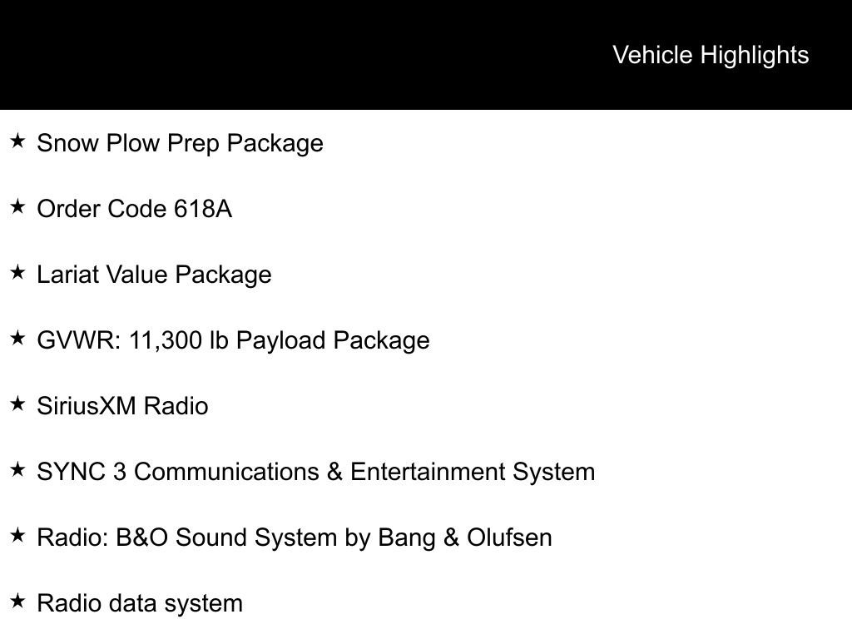Tap the star bullet next to SiriusXM Radio
Viewport: 852px width, 639px height.
[17, 404]
